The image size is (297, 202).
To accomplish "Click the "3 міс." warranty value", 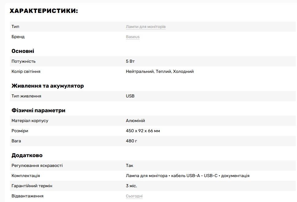I will [x=131, y=186].
